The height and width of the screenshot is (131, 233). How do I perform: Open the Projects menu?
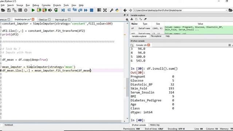coord(57,5)
